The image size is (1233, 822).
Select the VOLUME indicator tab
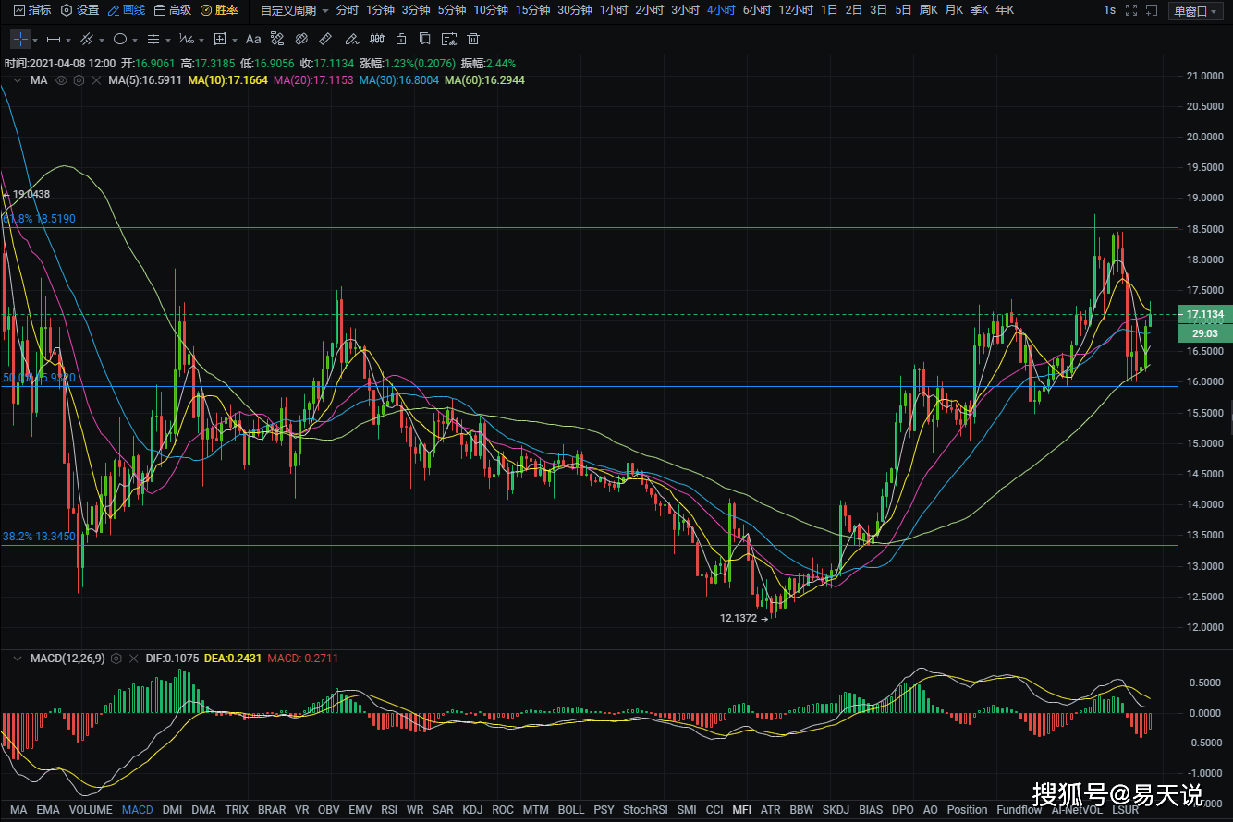91,810
